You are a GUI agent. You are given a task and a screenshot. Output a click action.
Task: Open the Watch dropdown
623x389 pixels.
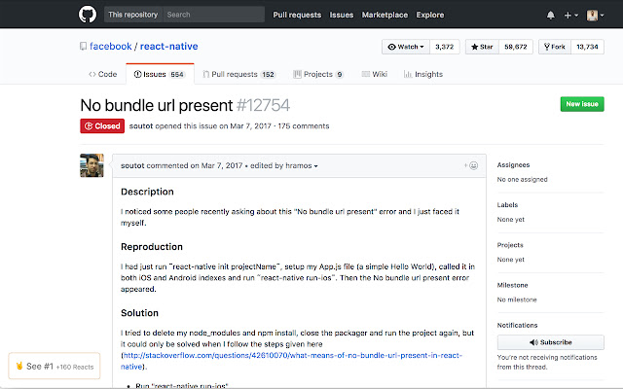tap(406, 47)
